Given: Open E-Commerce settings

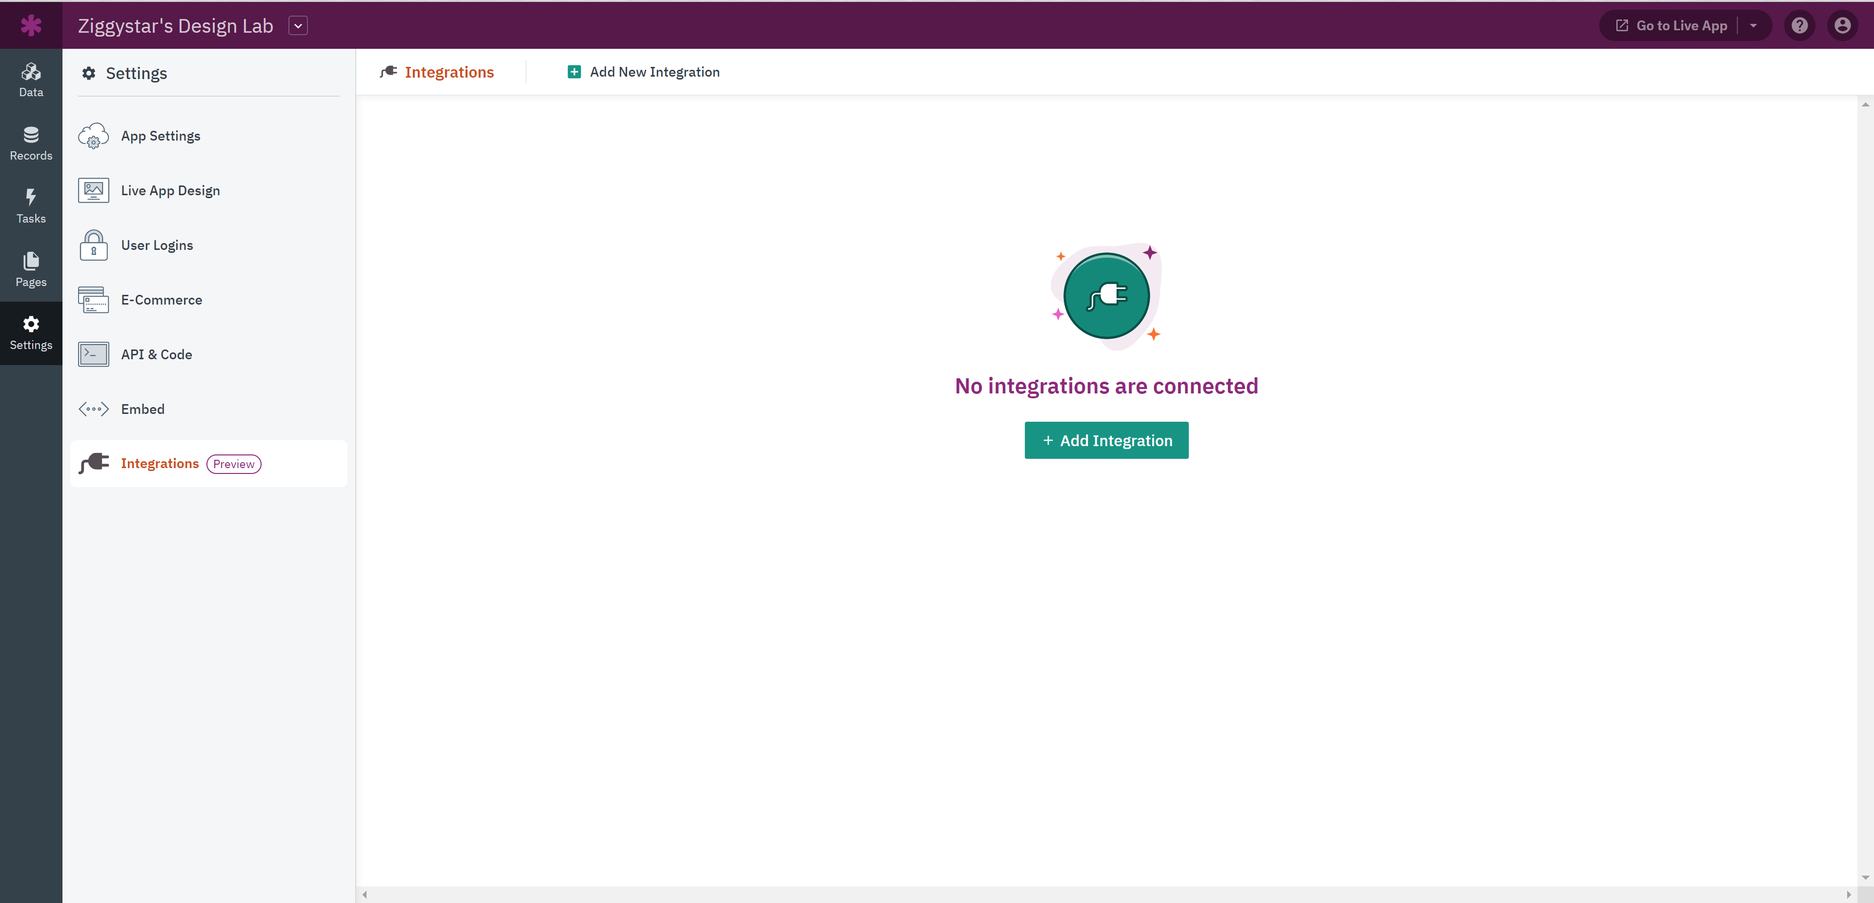Looking at the screenshot, I should click(209, 300).
